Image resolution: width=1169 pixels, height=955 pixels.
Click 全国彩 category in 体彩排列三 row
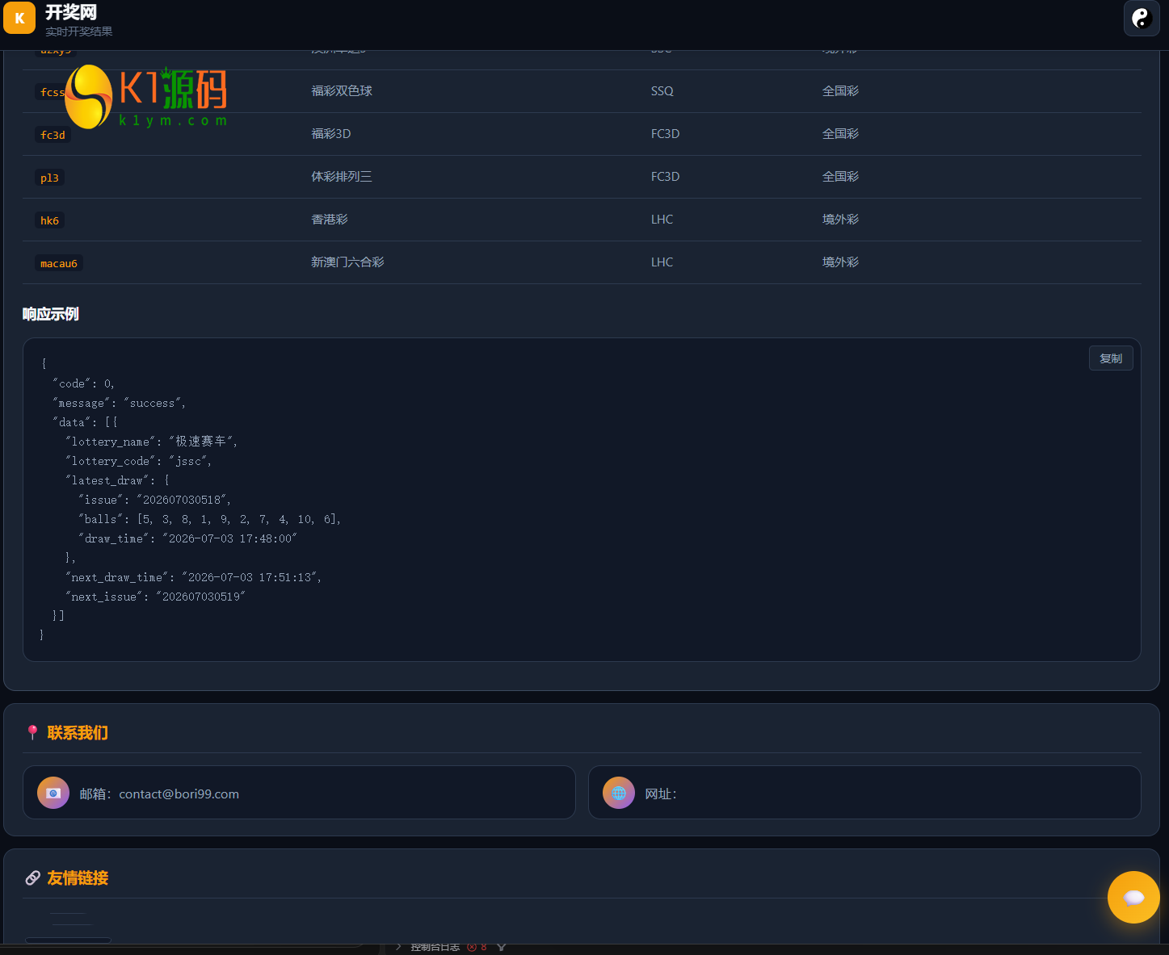tap(840, 177)
